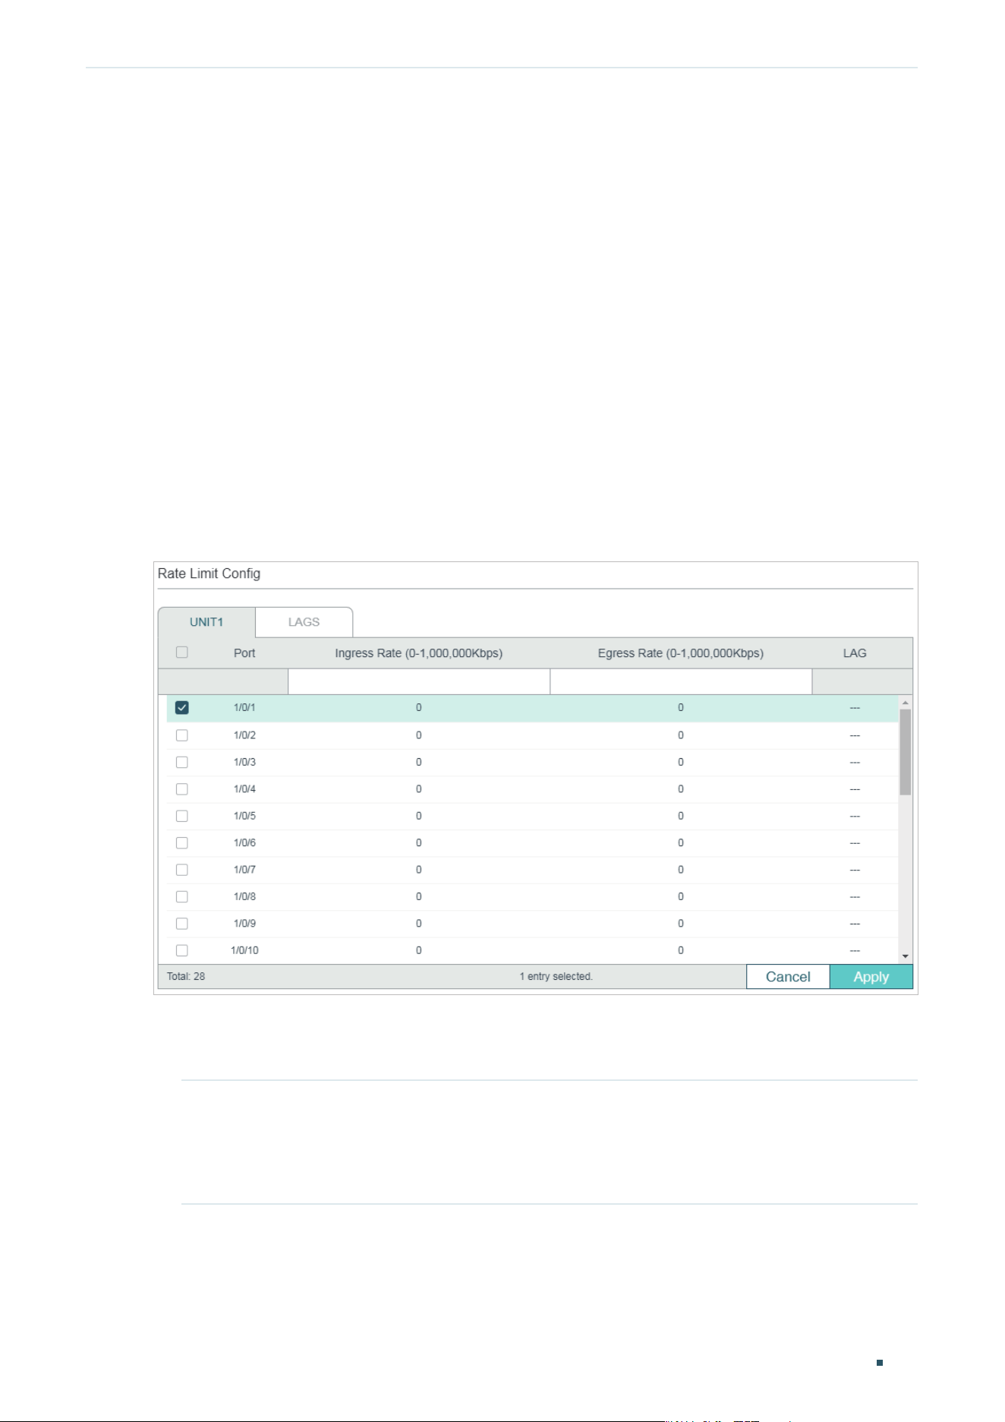Click the Egress Rate column header

click(x=681, y=653)
